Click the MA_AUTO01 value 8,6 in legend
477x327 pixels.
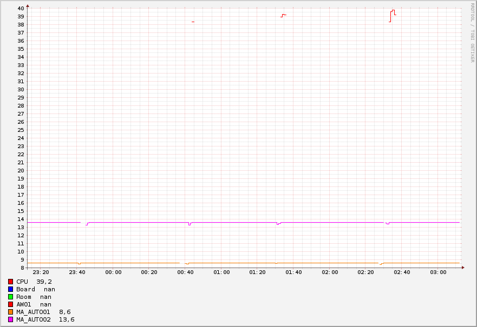64,312
